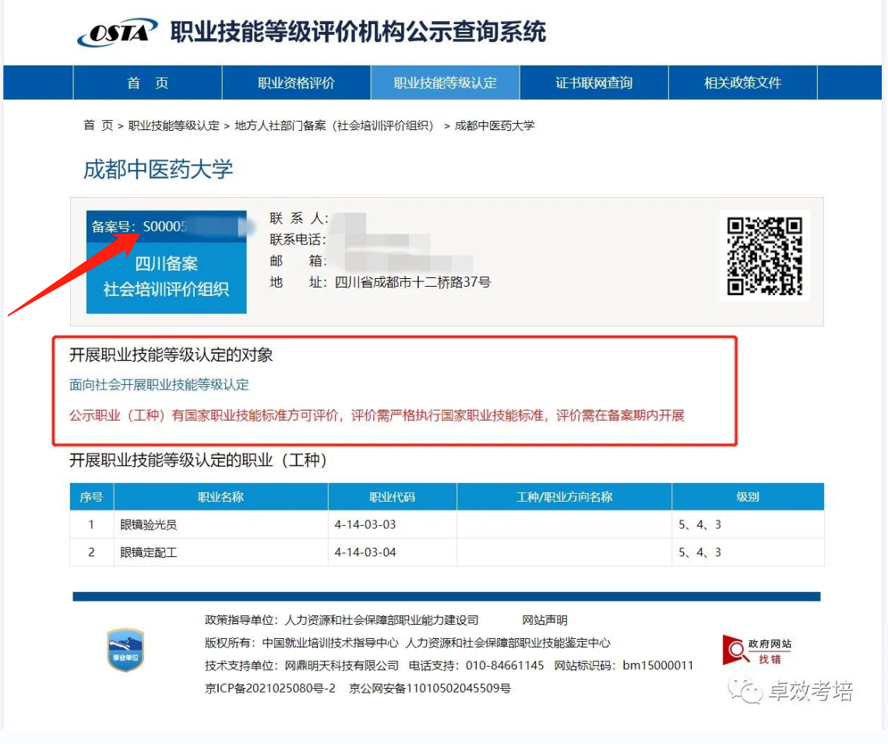Click the QR code image
Viewport: 888px width, 744px height.
pos(764,256)
